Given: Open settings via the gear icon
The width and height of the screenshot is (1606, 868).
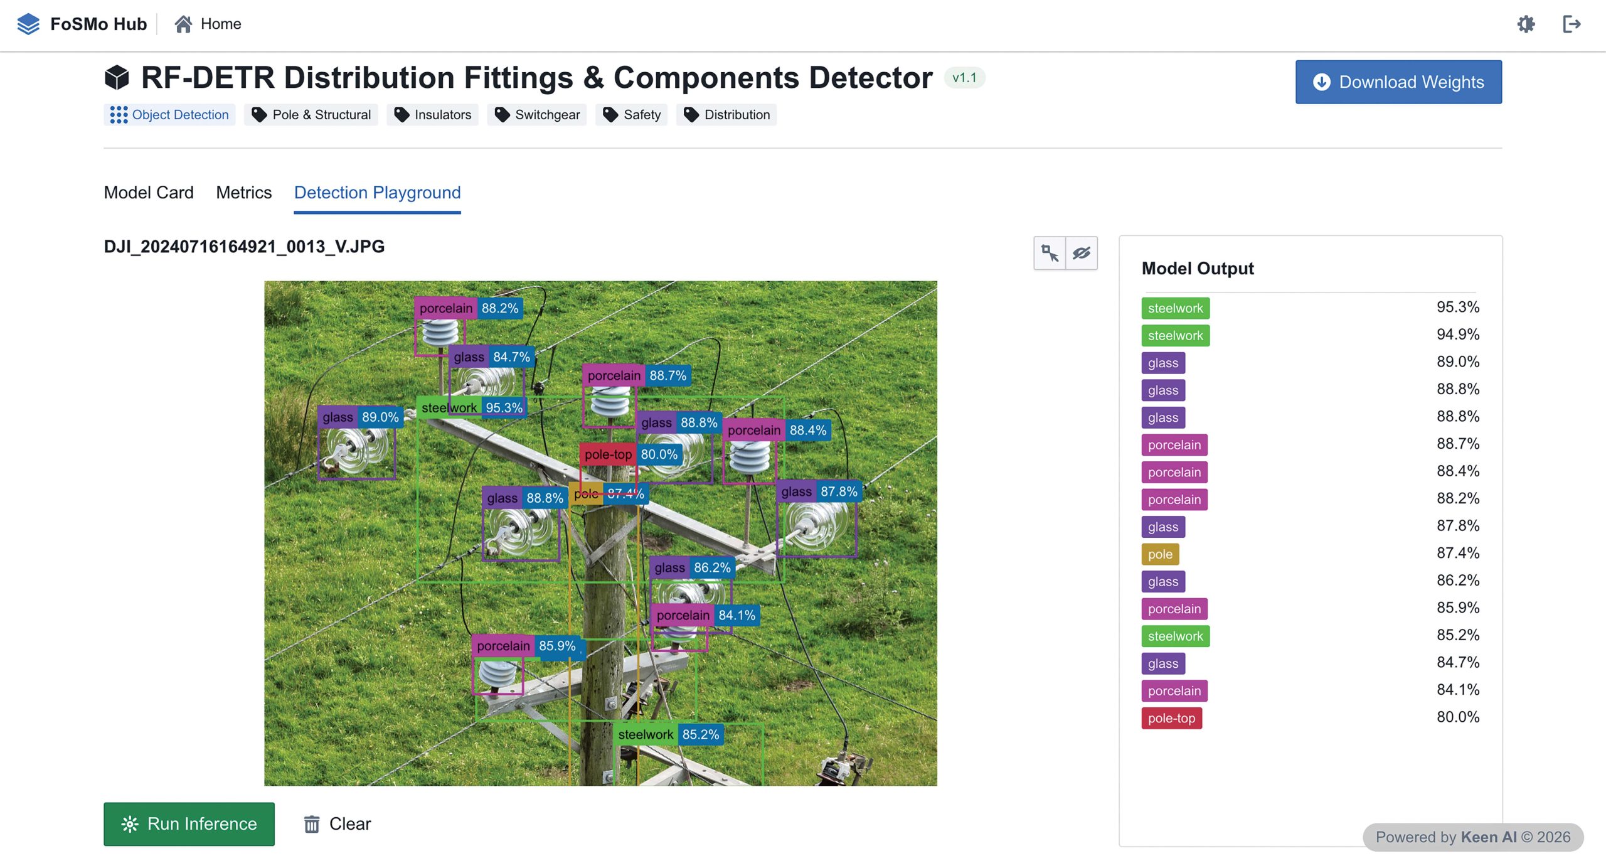Looking at the screenshot, I should tap(1526, 24).
